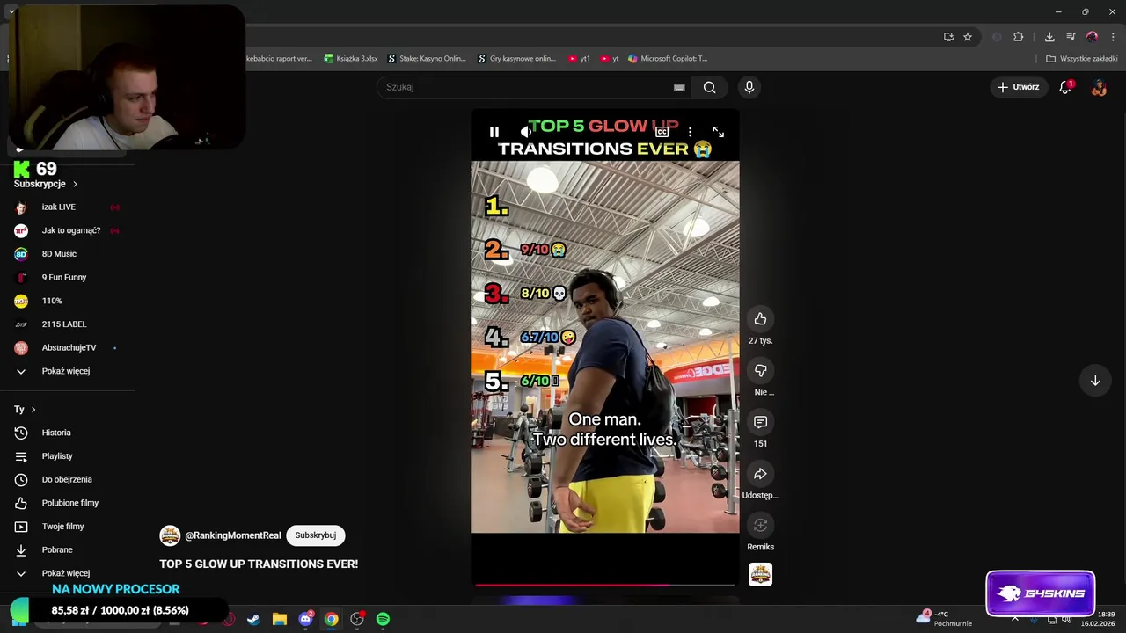
Task: Click the Short's red progress bar
Action: (604, 584)
